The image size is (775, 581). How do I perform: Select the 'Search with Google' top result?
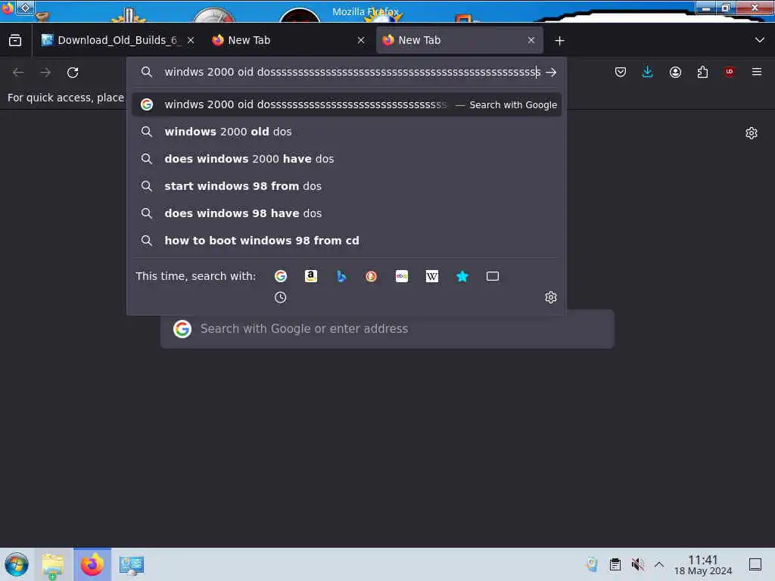tap(347, 104)
